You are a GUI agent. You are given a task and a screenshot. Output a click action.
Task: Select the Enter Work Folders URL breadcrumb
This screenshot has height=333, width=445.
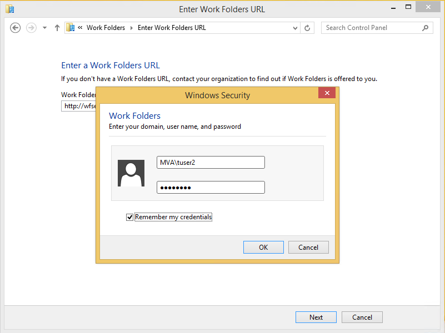point(172,28)
